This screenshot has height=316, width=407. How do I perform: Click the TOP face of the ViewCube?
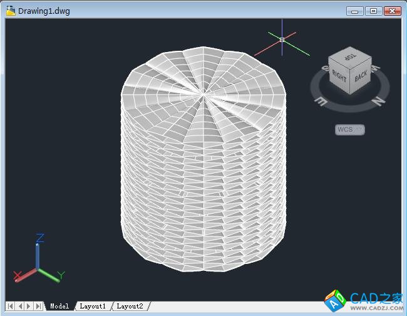(349, 59)
